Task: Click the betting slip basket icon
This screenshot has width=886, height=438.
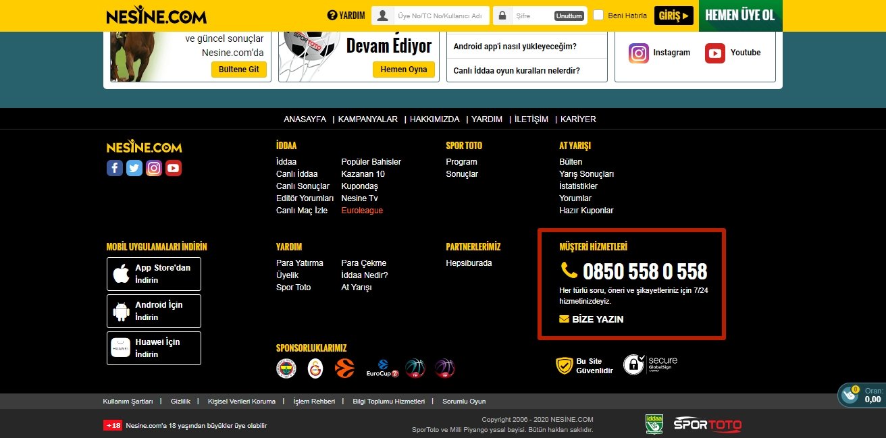Action: click(850, 395)
